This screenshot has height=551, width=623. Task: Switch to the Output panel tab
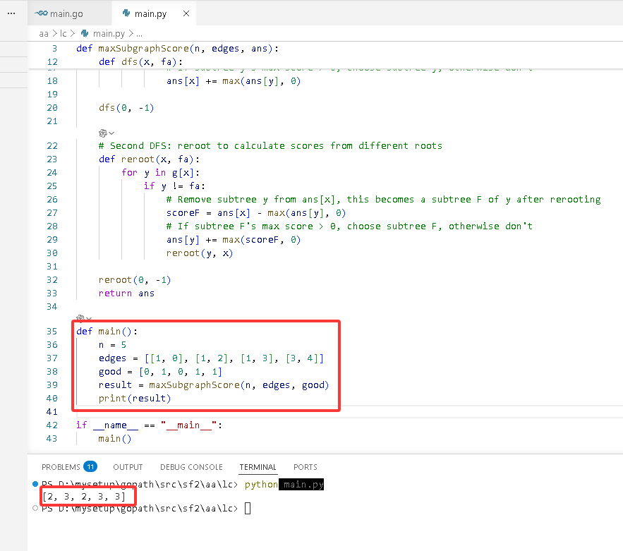(128, 467)
